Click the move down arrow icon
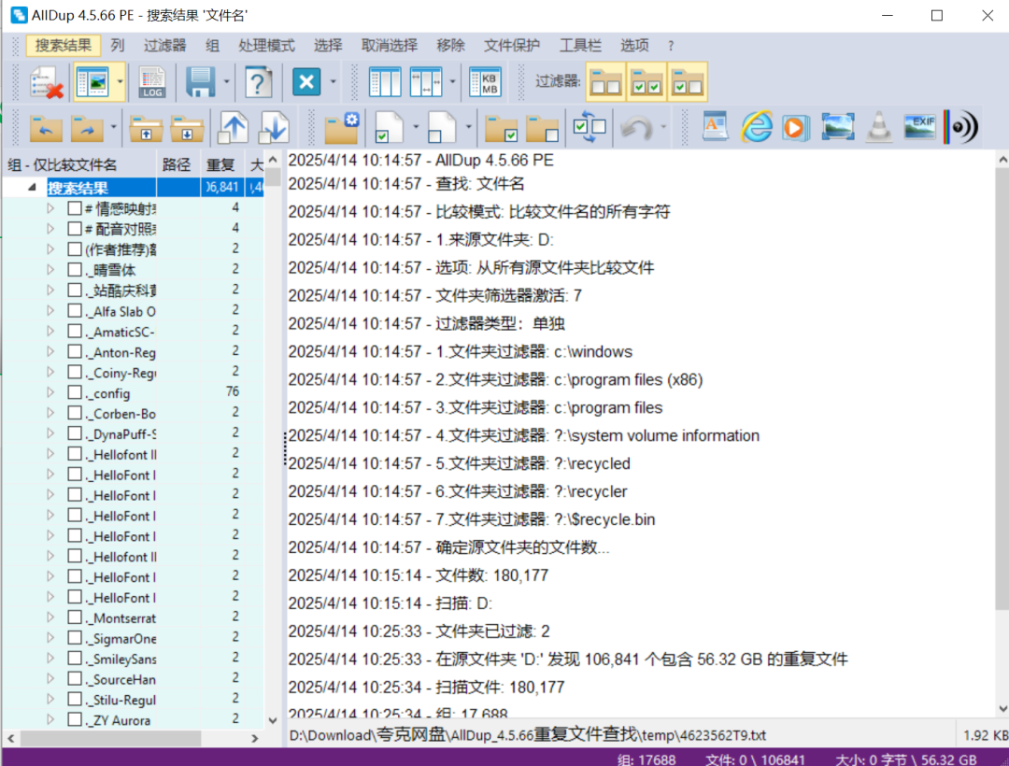Screen dimensions: 1009x766 pyautogui.click(x=274, y=127)
